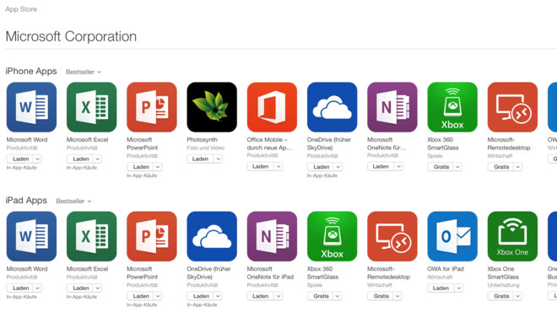
Task: Open Microsoft Excel icon in iPhone Apps
Action: pyautogui.click(x=92, y=107)
